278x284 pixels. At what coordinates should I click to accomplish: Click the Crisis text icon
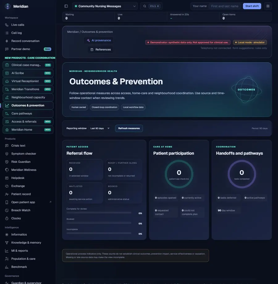pyautogui.click(x=7, y=146)
